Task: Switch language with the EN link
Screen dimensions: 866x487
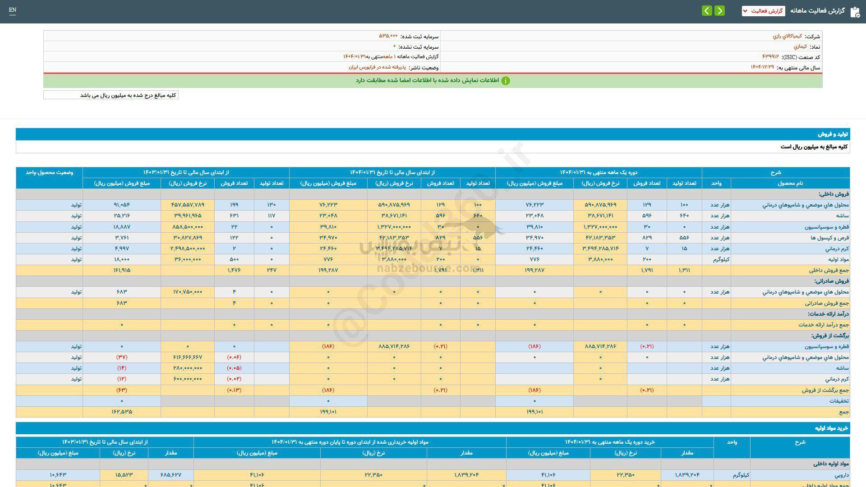Action: [13, 10]
